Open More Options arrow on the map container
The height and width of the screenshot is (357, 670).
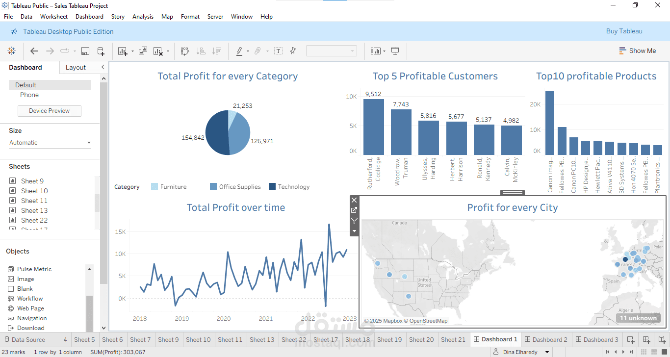[x=354, y=231]
